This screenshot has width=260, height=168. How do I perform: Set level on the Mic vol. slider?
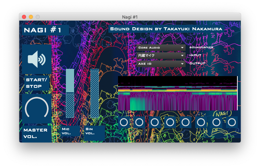click(70, 93)
